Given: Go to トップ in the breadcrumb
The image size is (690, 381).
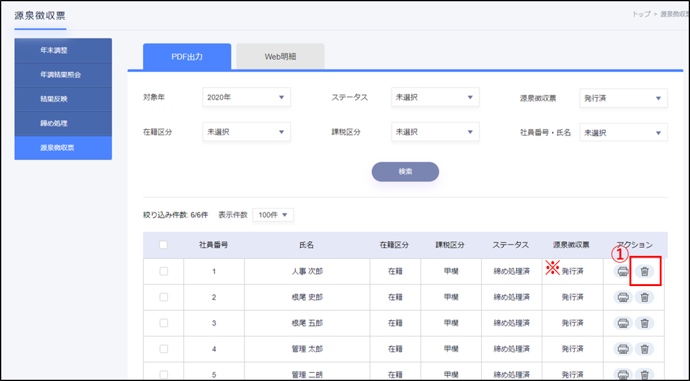Looking at the screenshot, I should click(x=641, y=14).
